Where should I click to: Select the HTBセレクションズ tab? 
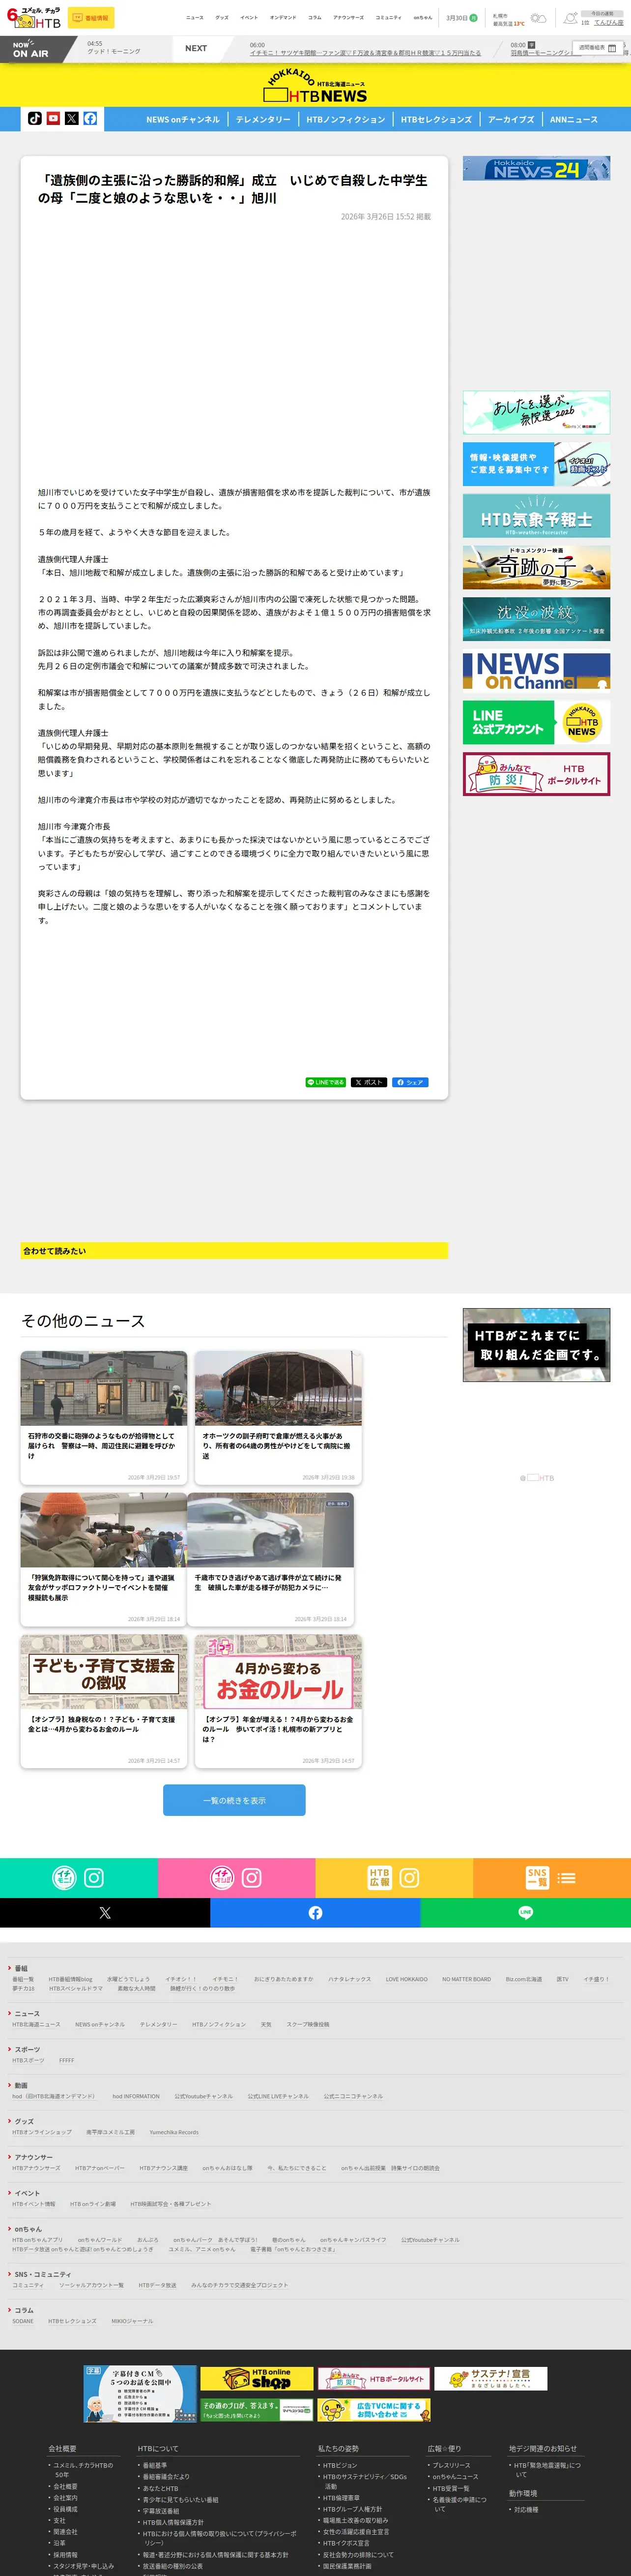pos(436,119)
